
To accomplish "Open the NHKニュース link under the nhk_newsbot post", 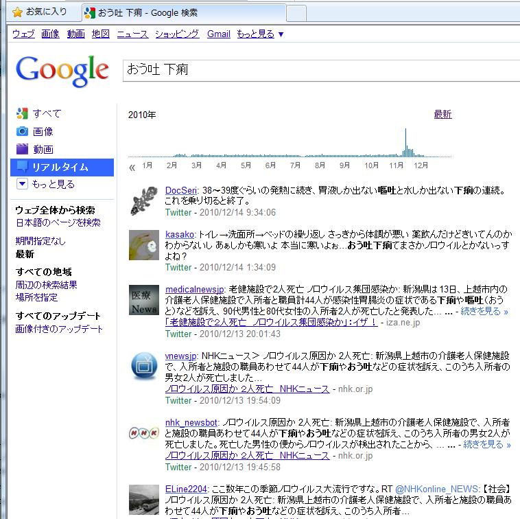I will click(248, 456).
